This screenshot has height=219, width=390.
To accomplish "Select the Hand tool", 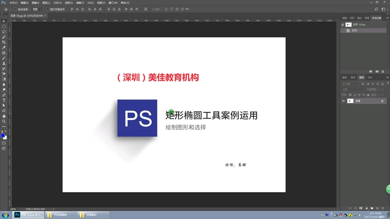I will (x=4, y=116).
